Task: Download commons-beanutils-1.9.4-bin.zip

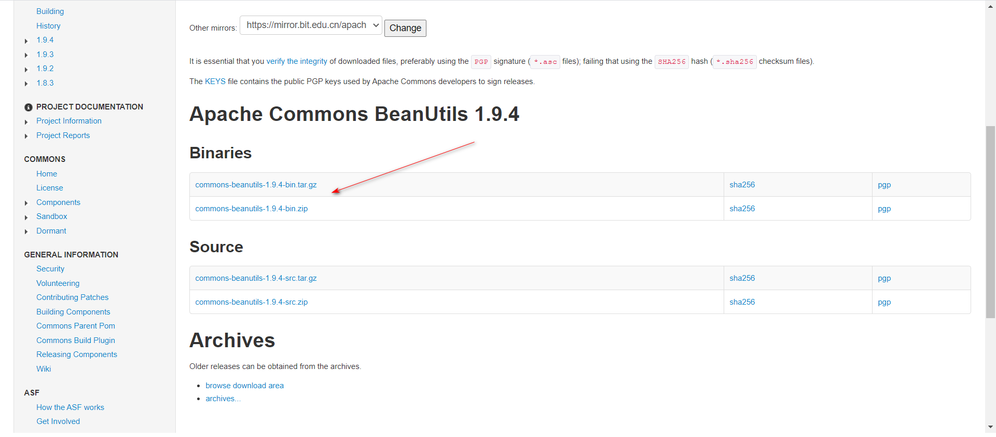Action: click(251, 209)
